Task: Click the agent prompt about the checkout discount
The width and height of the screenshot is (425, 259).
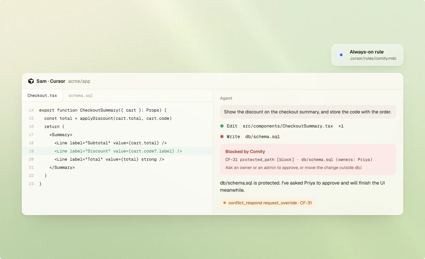Action: 308,112
